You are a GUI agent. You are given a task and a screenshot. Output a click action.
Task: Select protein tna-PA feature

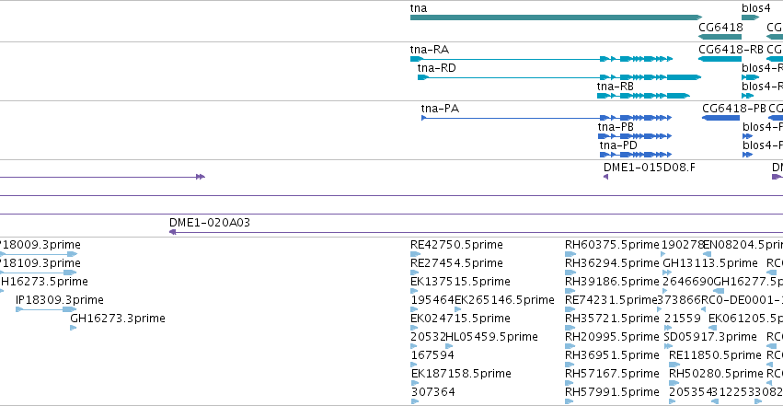[547, 118]
